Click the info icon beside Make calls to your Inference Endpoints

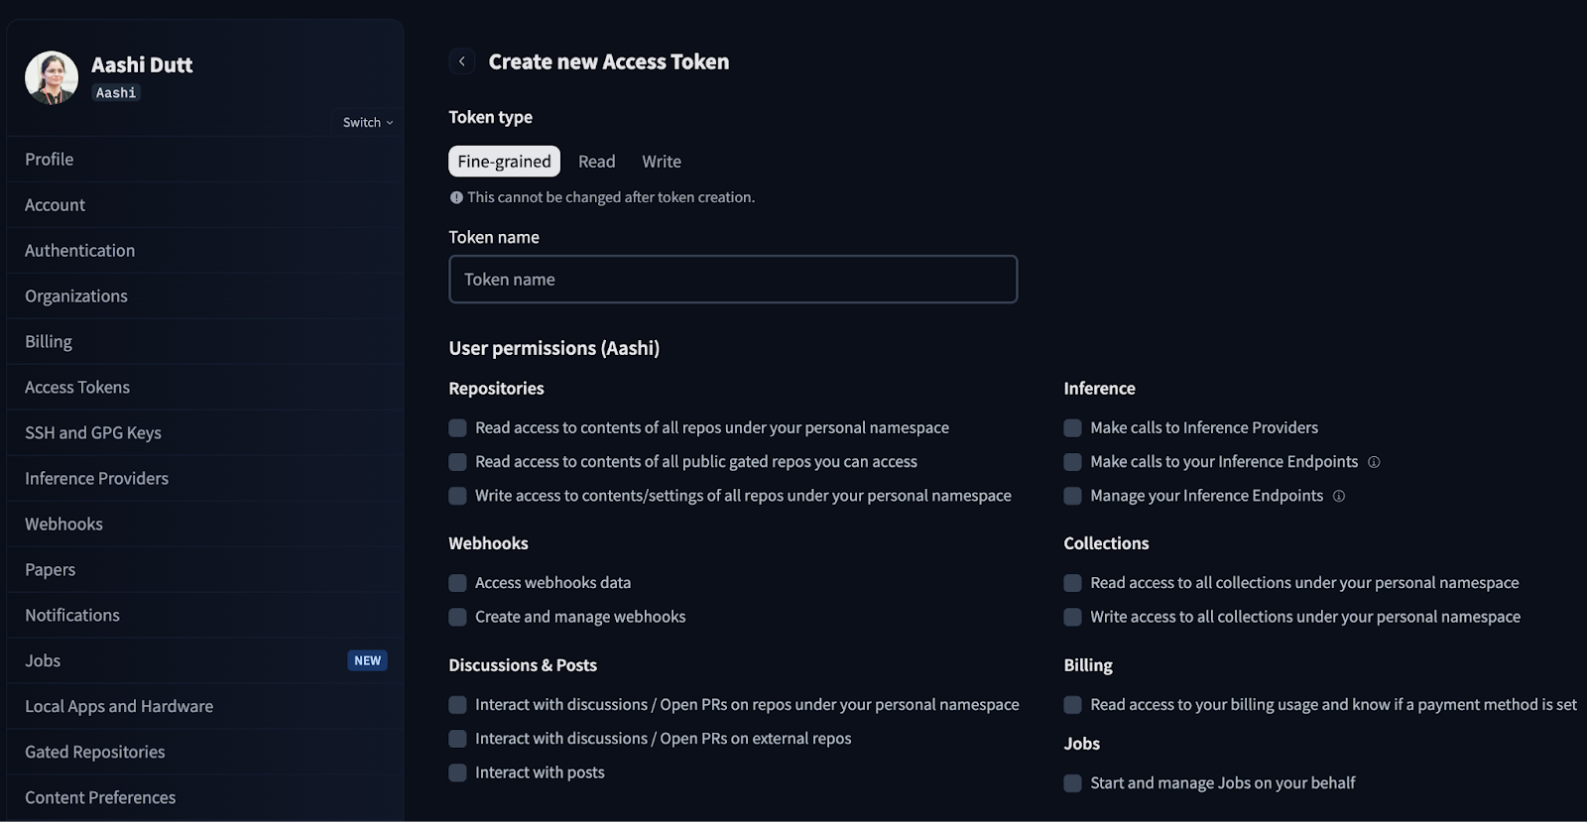pos(1374,461)
